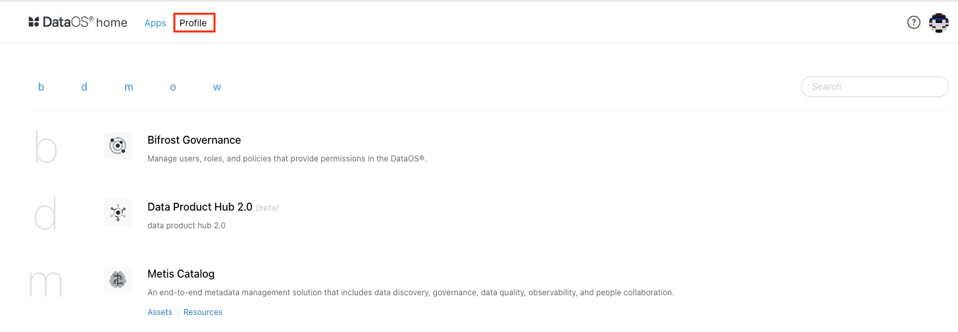Screen dimensions: 958x332
Task: Open the Bifrost Governance app icon
Action: [118, 146]
